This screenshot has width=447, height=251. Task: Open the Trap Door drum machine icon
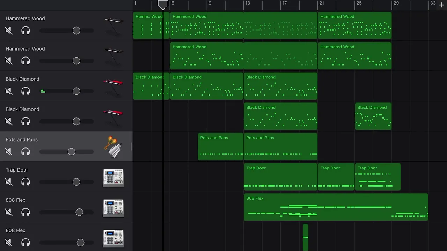pyautogui.click(x=113, y=177)
